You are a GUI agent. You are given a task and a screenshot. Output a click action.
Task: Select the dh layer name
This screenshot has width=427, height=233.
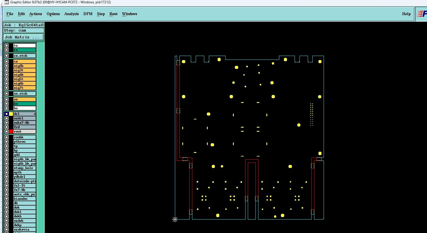[x=25, y=203]
